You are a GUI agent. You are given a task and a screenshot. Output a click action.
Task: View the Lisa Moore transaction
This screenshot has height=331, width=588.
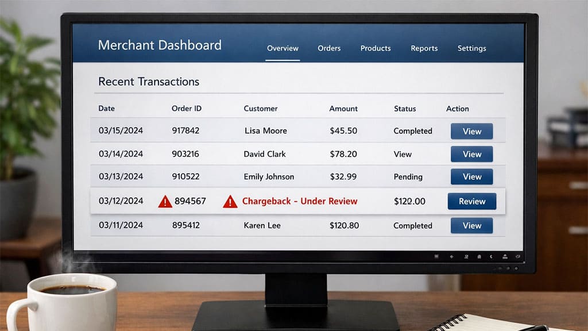click(471, 131)
